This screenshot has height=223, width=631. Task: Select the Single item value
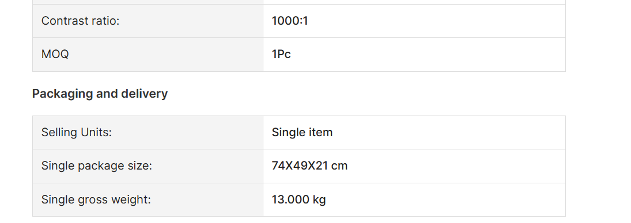click(x=302, y=132)
